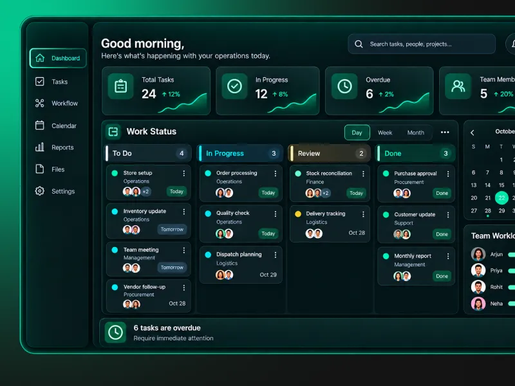This screenshot has width=515, height=386.
Task: Open options menu for Store setup task
Action: 184,173
